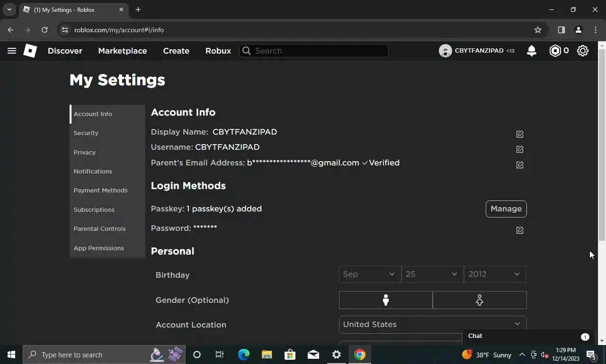606x364 pixels.
Task: Click Task View taskbar icon
Action: (x=220, y=355)
